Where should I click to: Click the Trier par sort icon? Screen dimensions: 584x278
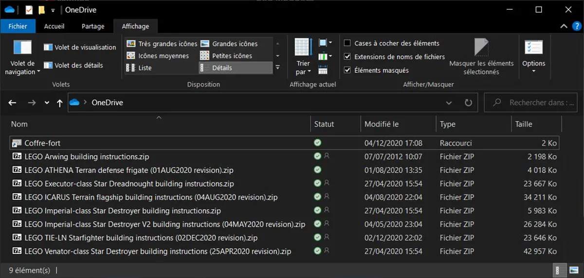[x=303, y=48]
